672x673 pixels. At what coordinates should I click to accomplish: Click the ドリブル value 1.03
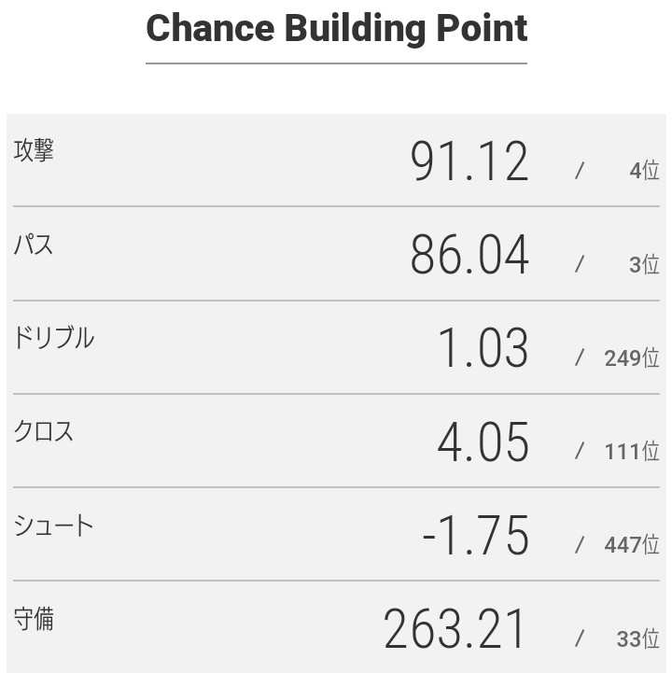(483, 348)
